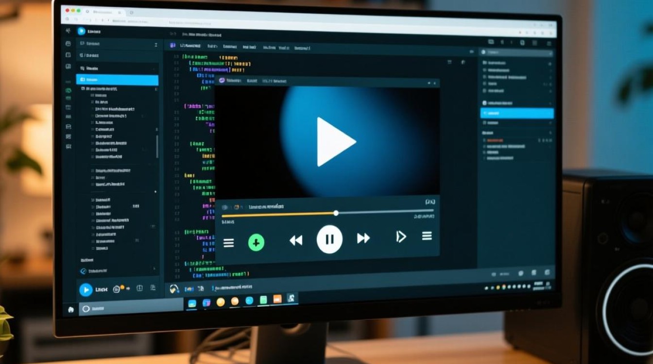Click the outlined play-next triangle icon
Viewport: 653px width, 364px height.
pyautogui.click(x=401, y=236)
